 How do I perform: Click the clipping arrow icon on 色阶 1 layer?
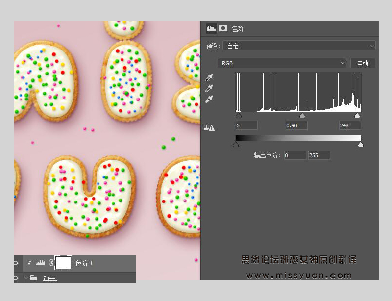click(x=29, y=263)
